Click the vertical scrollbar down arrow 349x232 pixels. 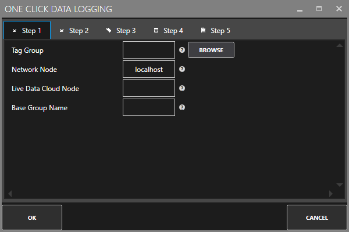340,185
